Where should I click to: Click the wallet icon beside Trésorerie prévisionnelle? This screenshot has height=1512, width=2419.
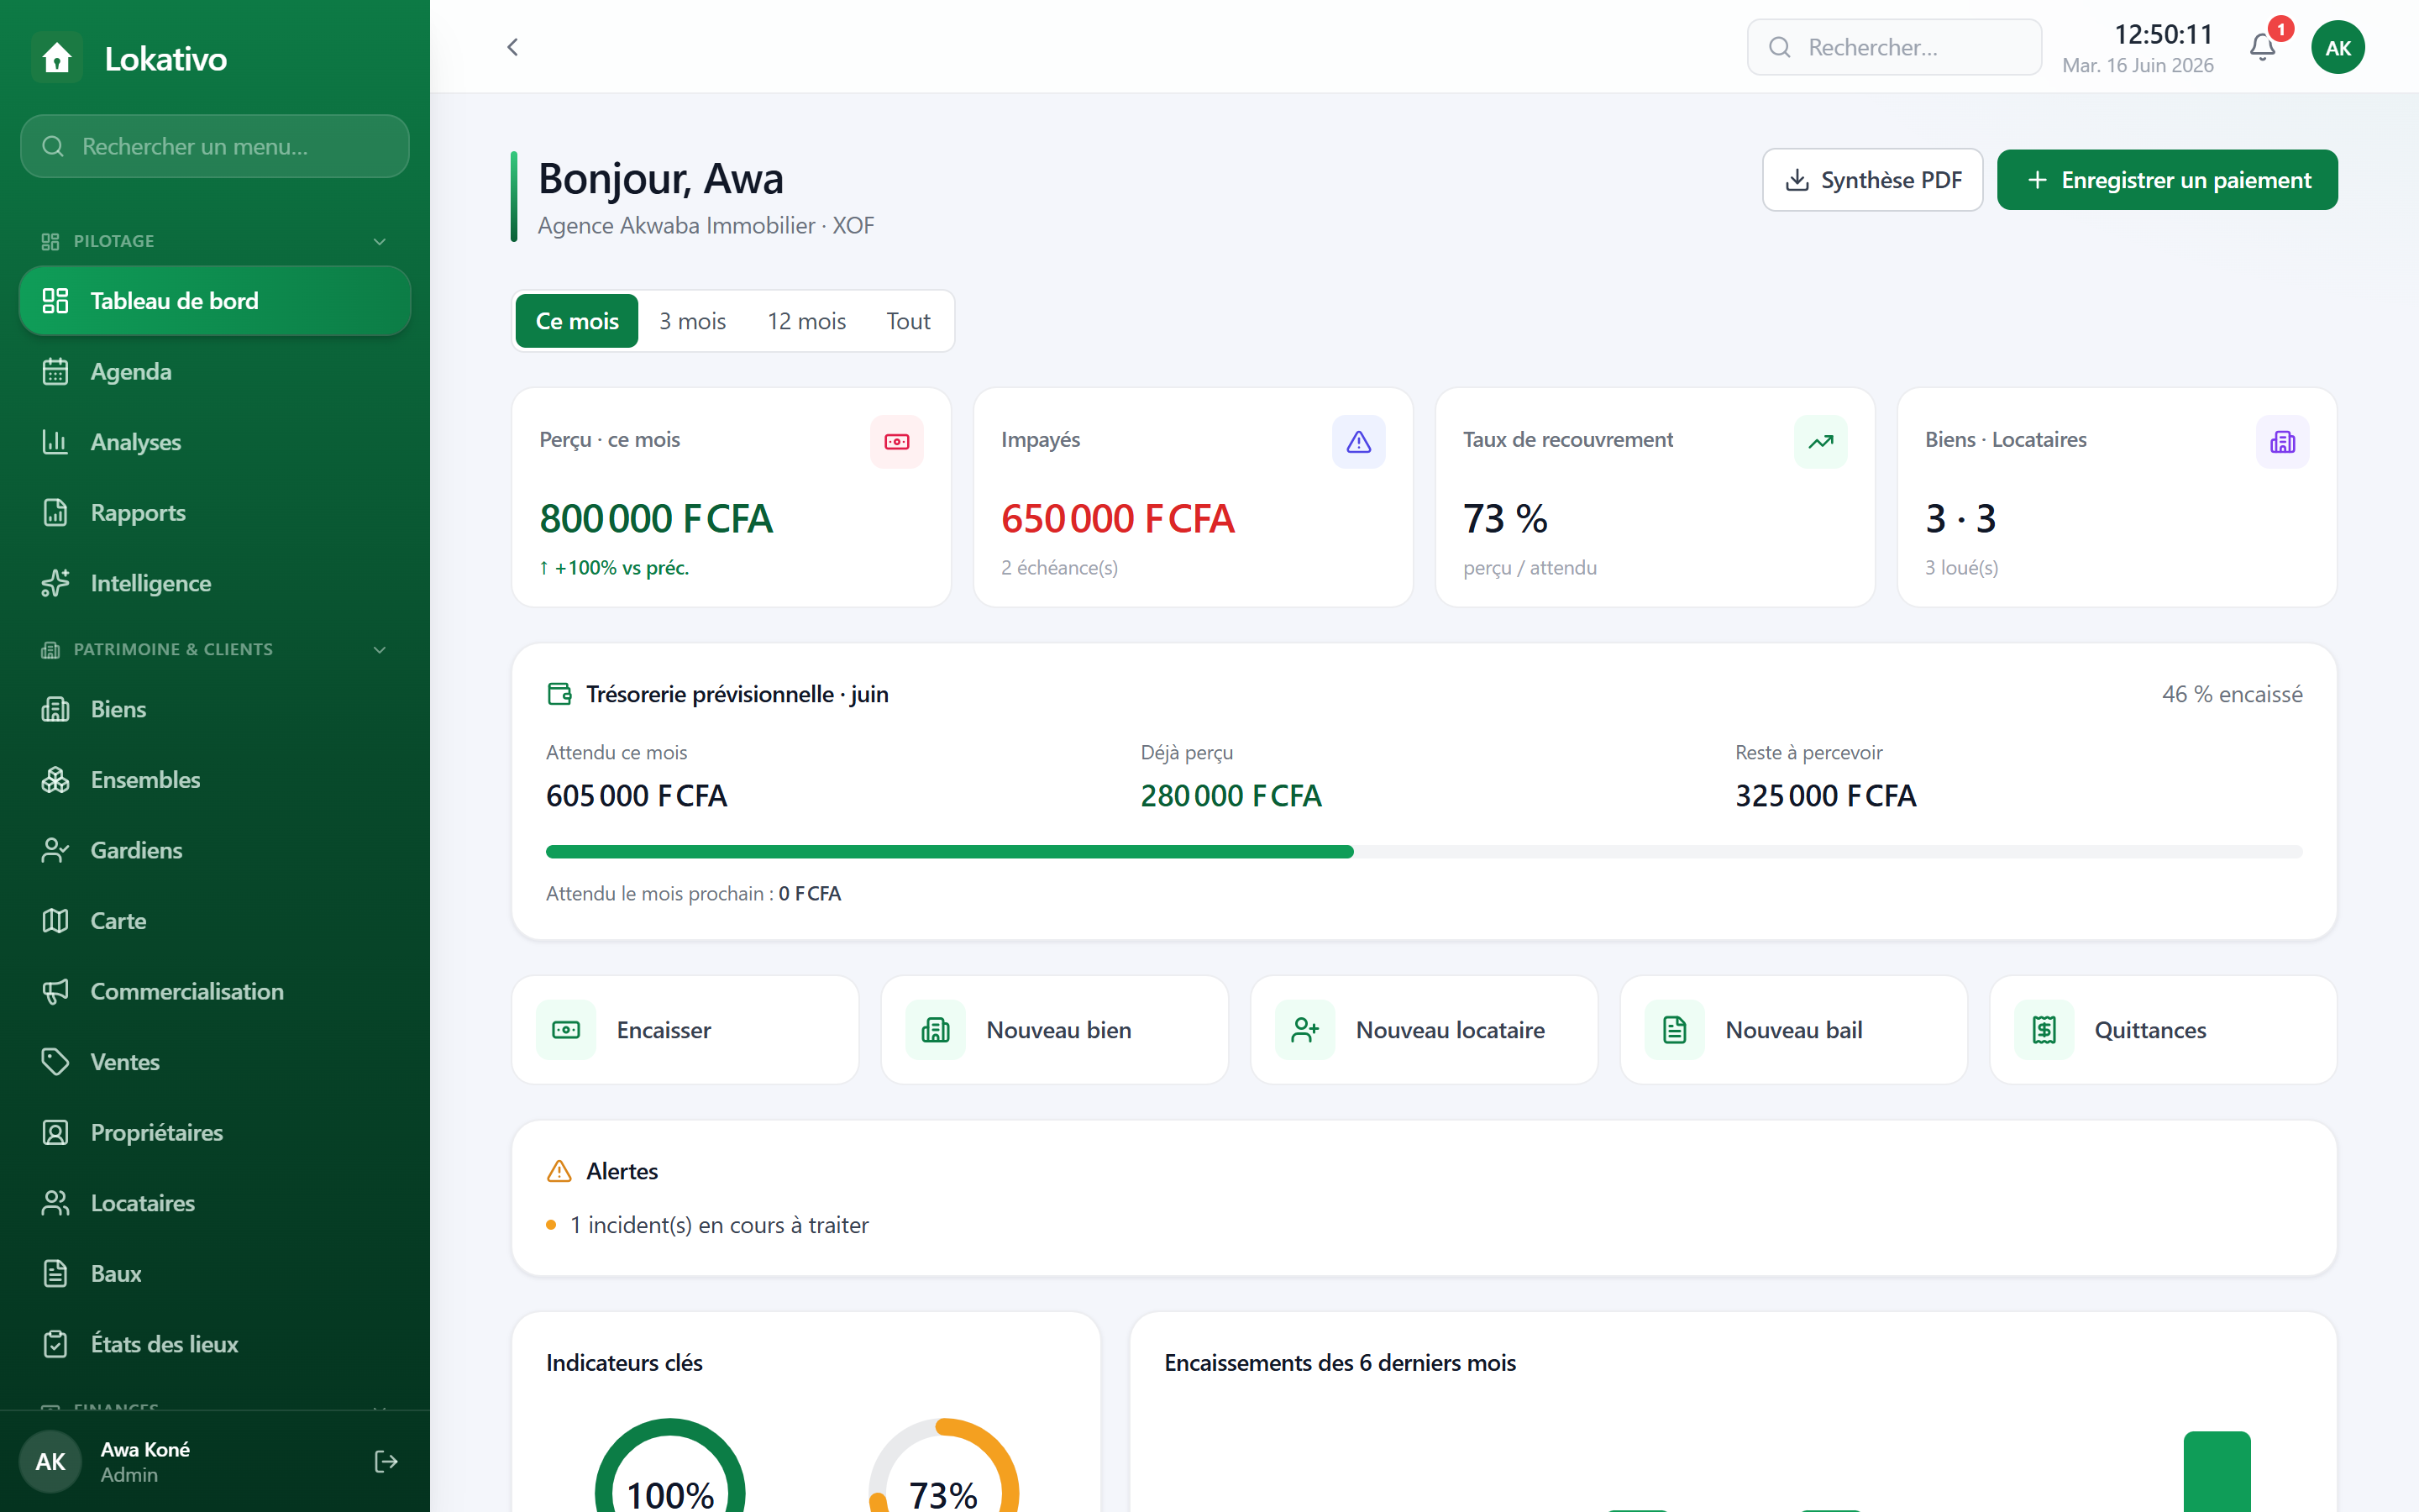[559, 694]
